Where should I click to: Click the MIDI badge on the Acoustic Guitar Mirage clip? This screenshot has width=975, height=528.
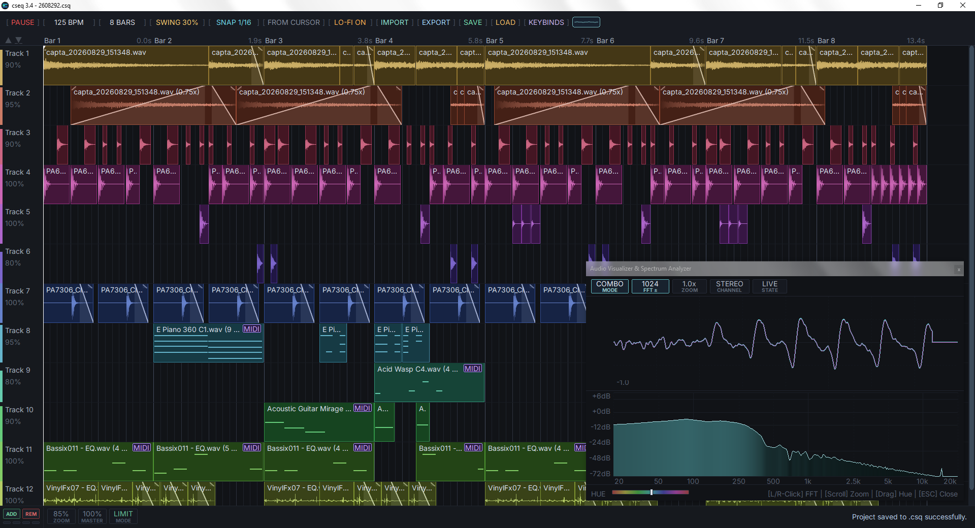363,408
